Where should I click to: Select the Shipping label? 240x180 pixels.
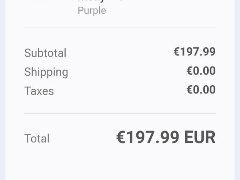click(46, 72)
